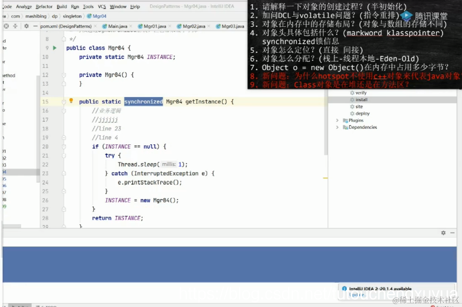Click the gear icon next to Maven install
Viewport: 462px width, 307px height.
(x=352, y=100)
